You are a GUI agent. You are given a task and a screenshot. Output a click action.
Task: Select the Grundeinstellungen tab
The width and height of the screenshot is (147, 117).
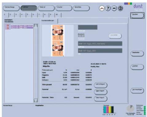click(x=49, y=21)
